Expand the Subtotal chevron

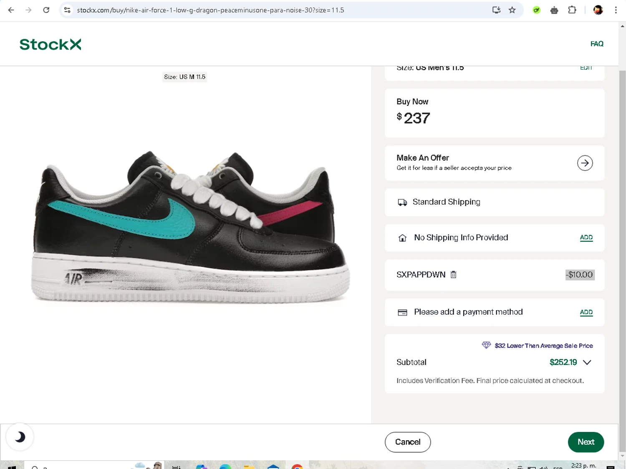coord(587,362)
